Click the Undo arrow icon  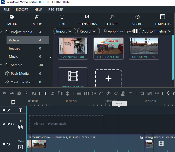[5, 93]
